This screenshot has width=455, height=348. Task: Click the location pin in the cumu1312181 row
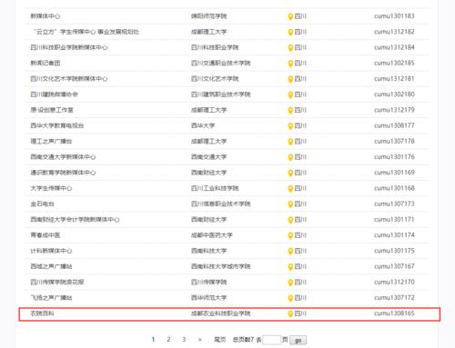coord(290,79)
